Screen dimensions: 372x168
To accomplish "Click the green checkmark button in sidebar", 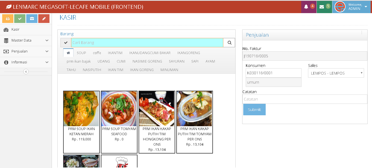I will point(20,19).
